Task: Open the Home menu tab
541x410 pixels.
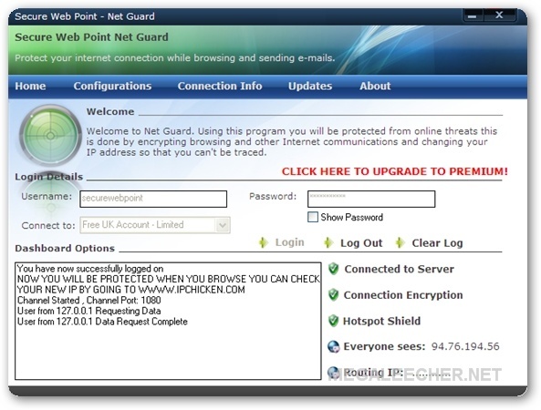Action: click(30, 86)
